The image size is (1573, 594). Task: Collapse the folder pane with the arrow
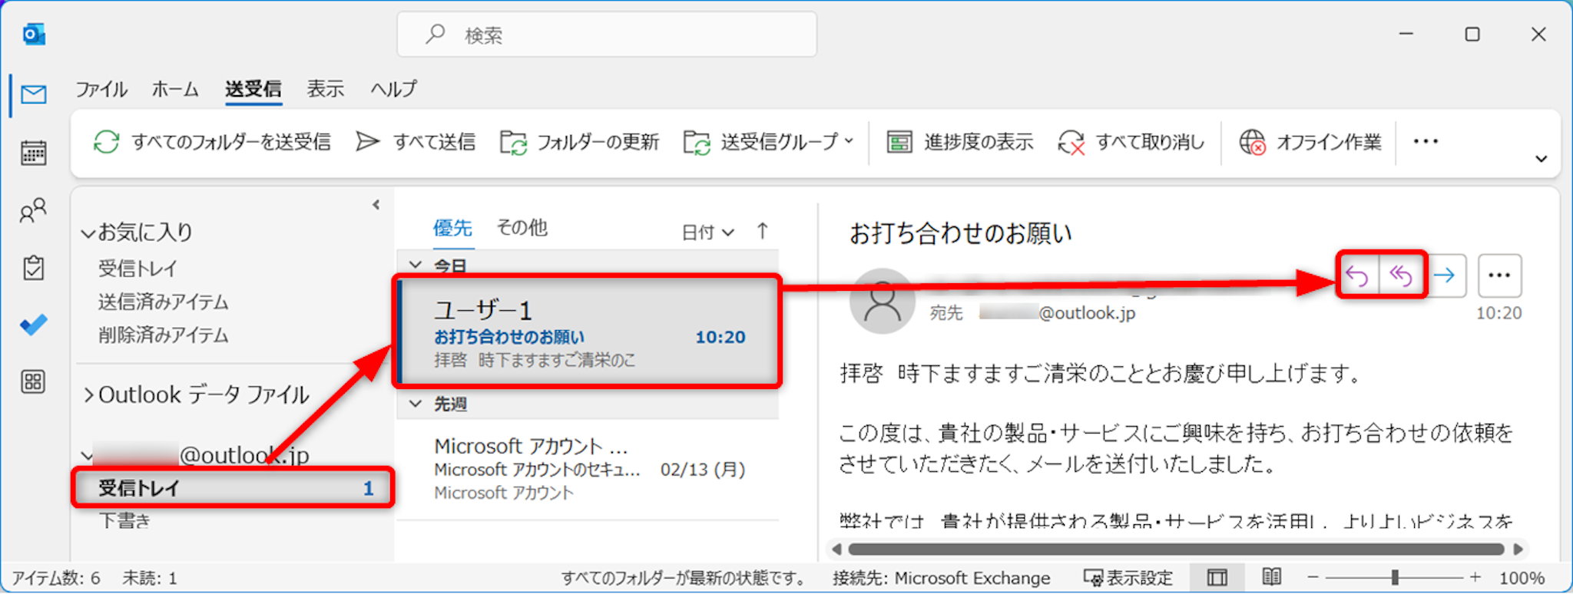tap(376, 205)
